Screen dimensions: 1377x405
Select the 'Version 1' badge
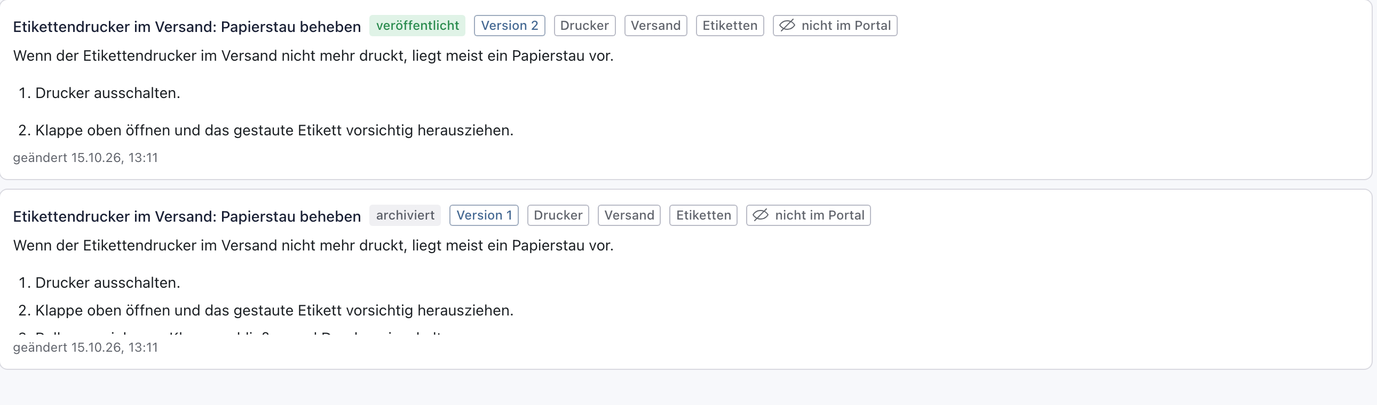click(484, 215)
